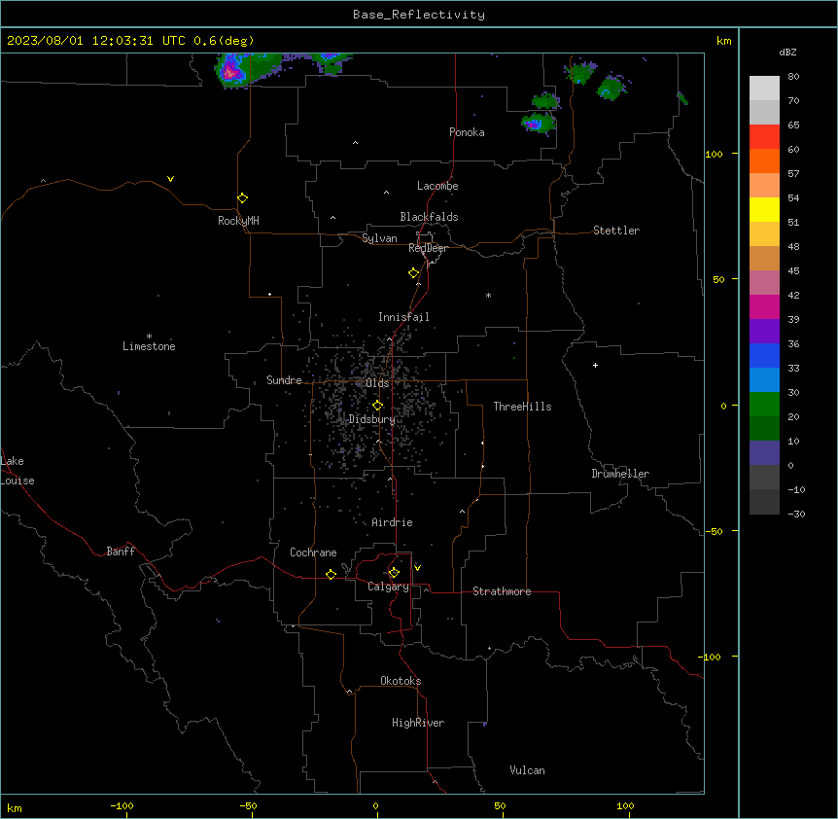The width and height of the screenshot is (838, 819).
Task: Click the Strathmore label
Action: (502, 591)
